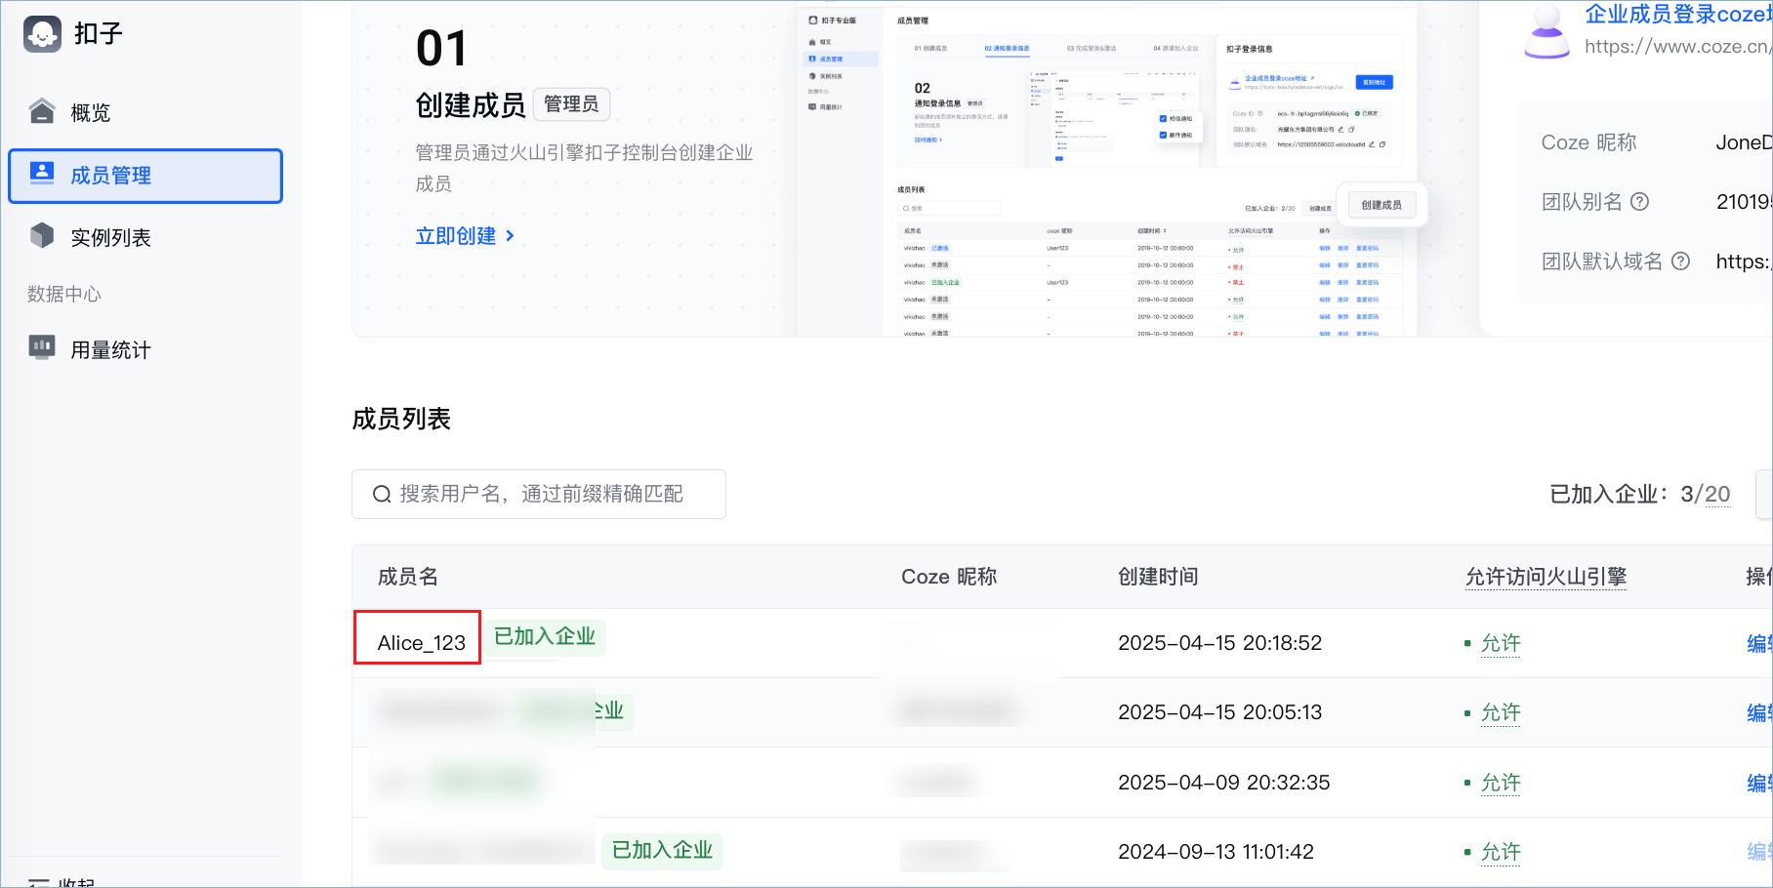This screenshot has width=1773, height=888.
Task: Click the 数据中心 section label
Action: coord(64,295)
